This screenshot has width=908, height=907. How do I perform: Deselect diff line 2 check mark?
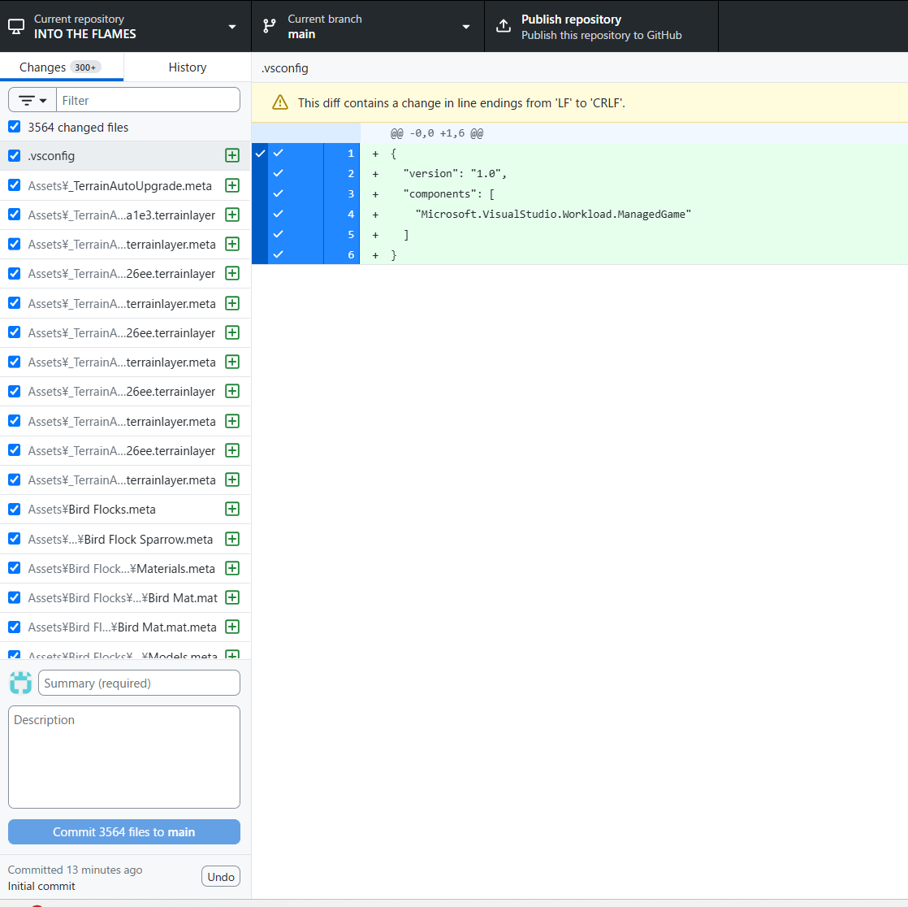(279, 173)
